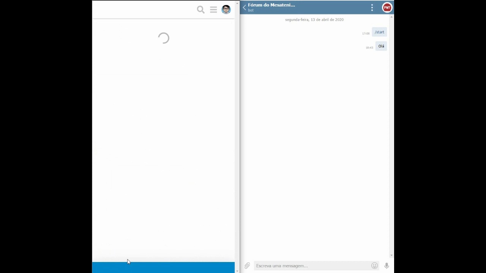Click the left page scrollbar up arrow
486x273 pixels.
pos(237,3)
